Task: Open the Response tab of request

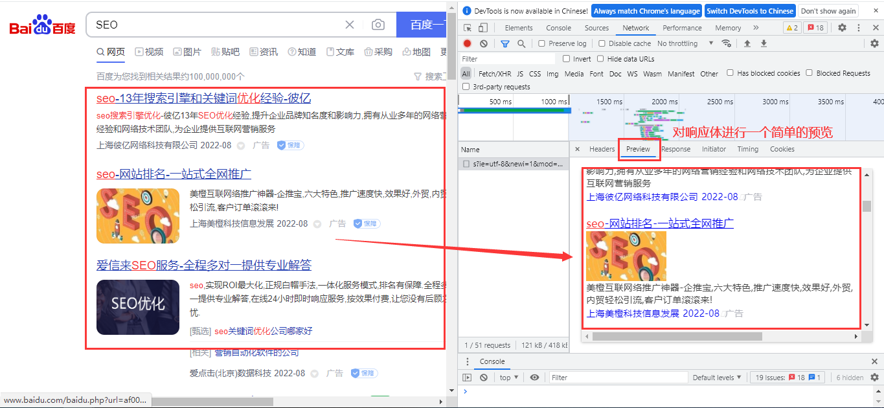Action: [675, 149]
